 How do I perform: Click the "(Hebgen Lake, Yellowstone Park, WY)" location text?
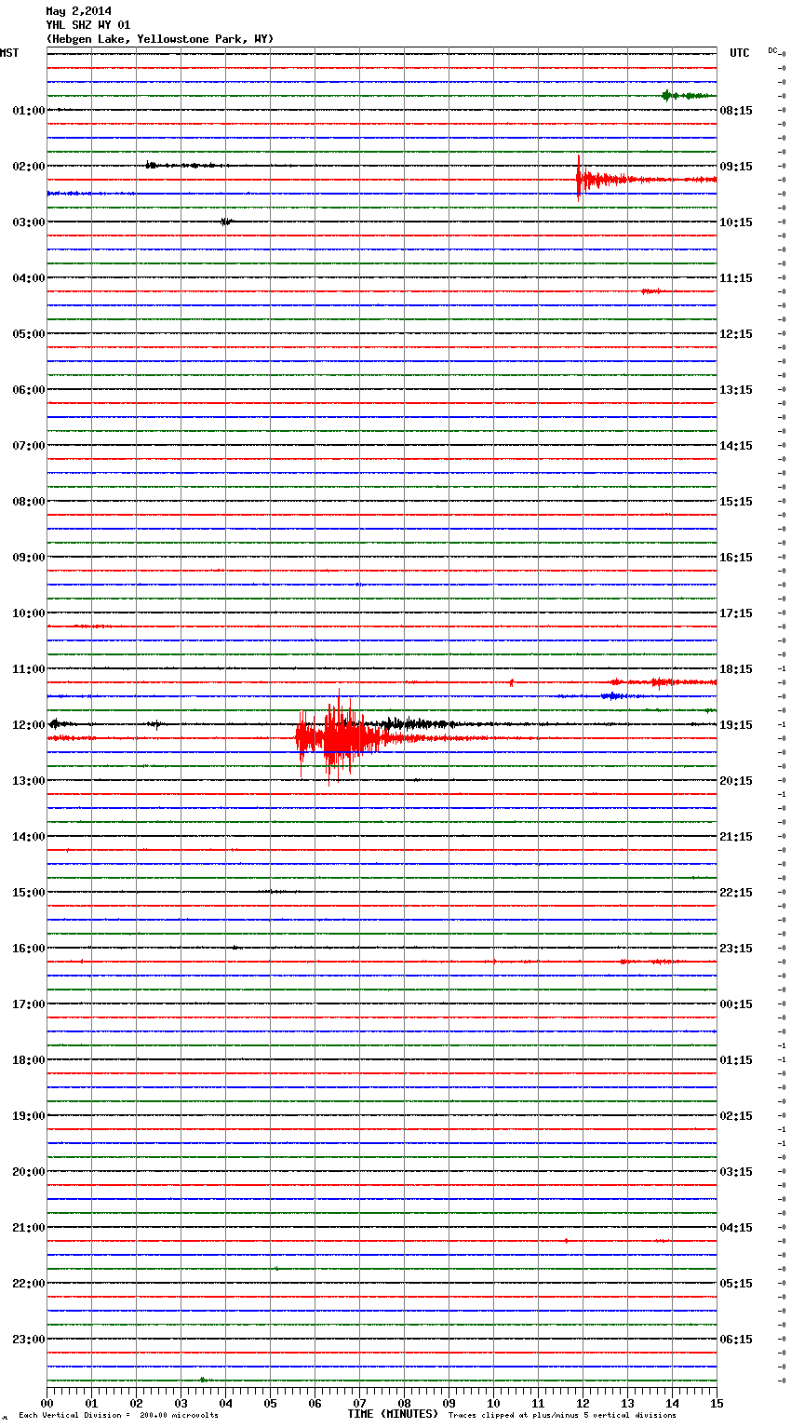[x=160, y=39]
